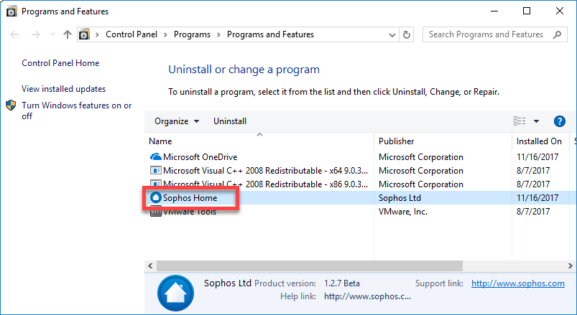This screenshot has width=577, height=315.
Task: Sort by the Installed On column header
Action: (539, 141)
